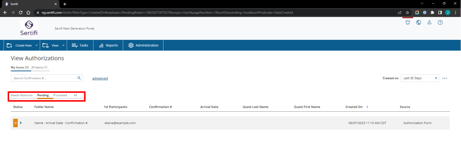Open the browser side panel icon
461x141 pixels.
point(440,13)
